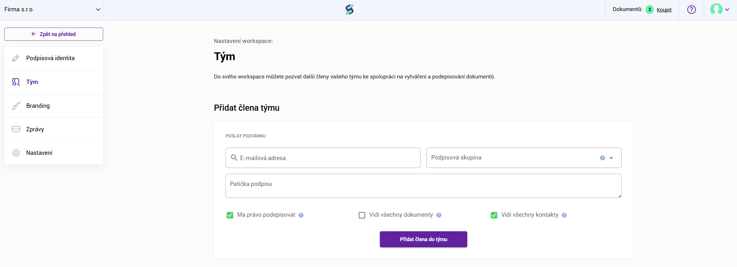Click the Zpět na přehled button
This screenshot has height=267, width=737.
(54, 34)
